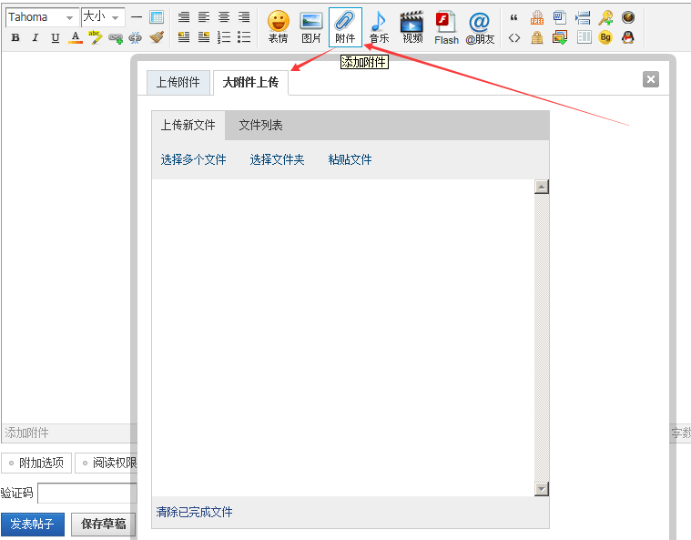Click the Flash insert icon
The image size is (691, 540).
click(446, 27)
